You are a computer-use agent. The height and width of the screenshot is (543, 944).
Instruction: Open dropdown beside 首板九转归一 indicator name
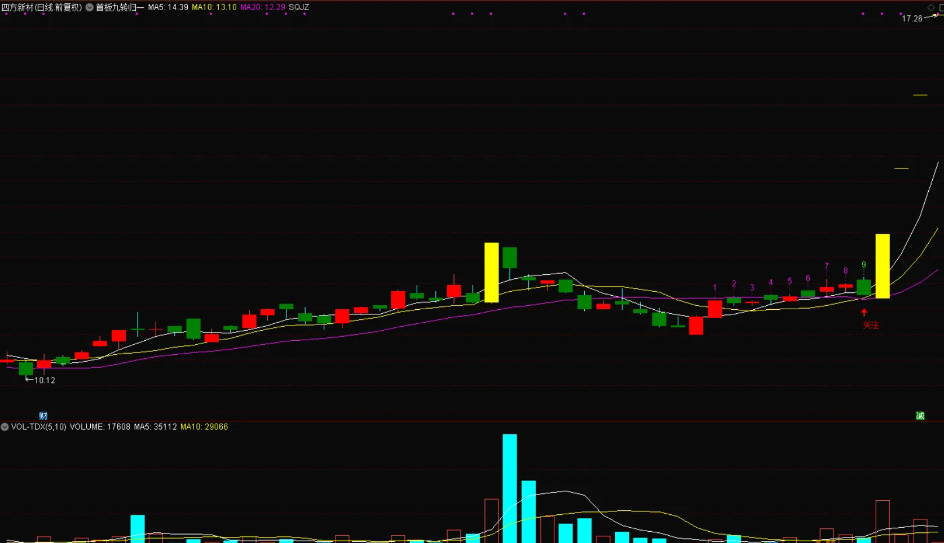[89, 7]
